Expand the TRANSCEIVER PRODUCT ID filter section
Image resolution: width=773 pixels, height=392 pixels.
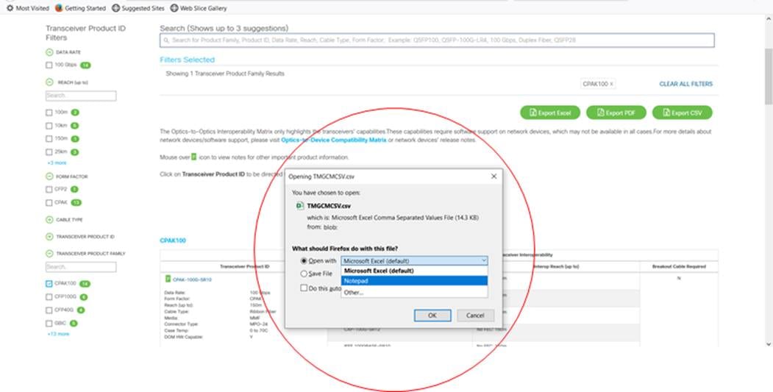(49, 237)
